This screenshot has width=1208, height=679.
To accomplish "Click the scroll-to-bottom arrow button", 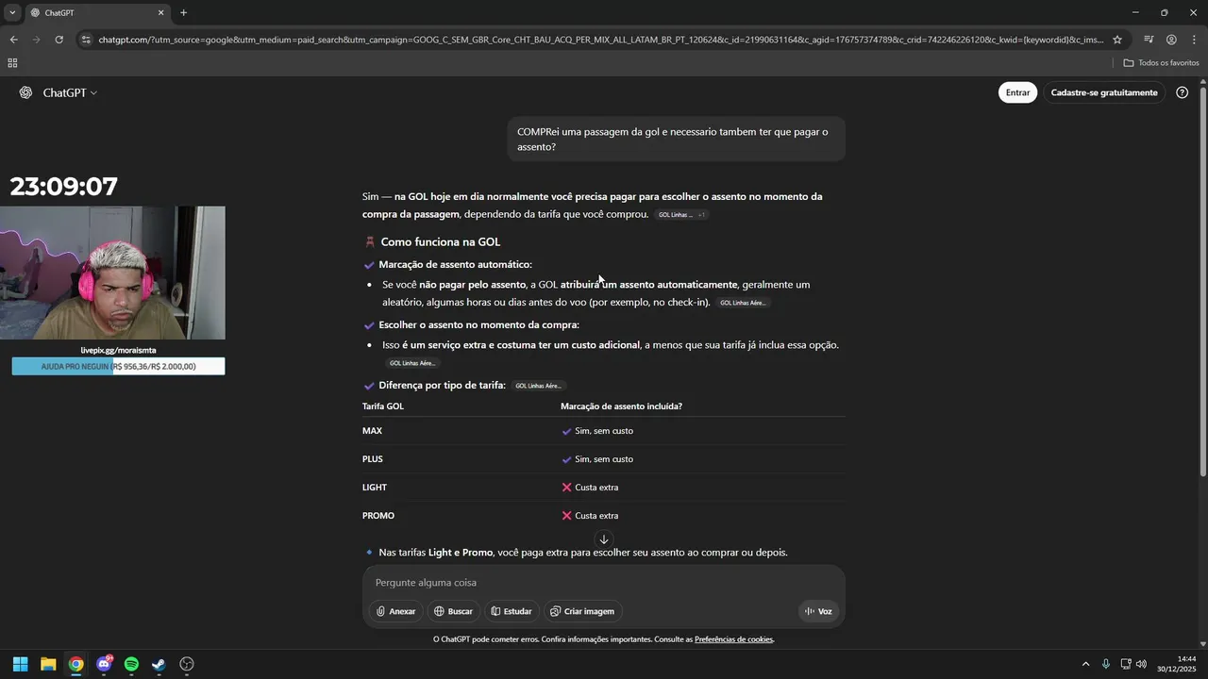I will coord(604,539).
